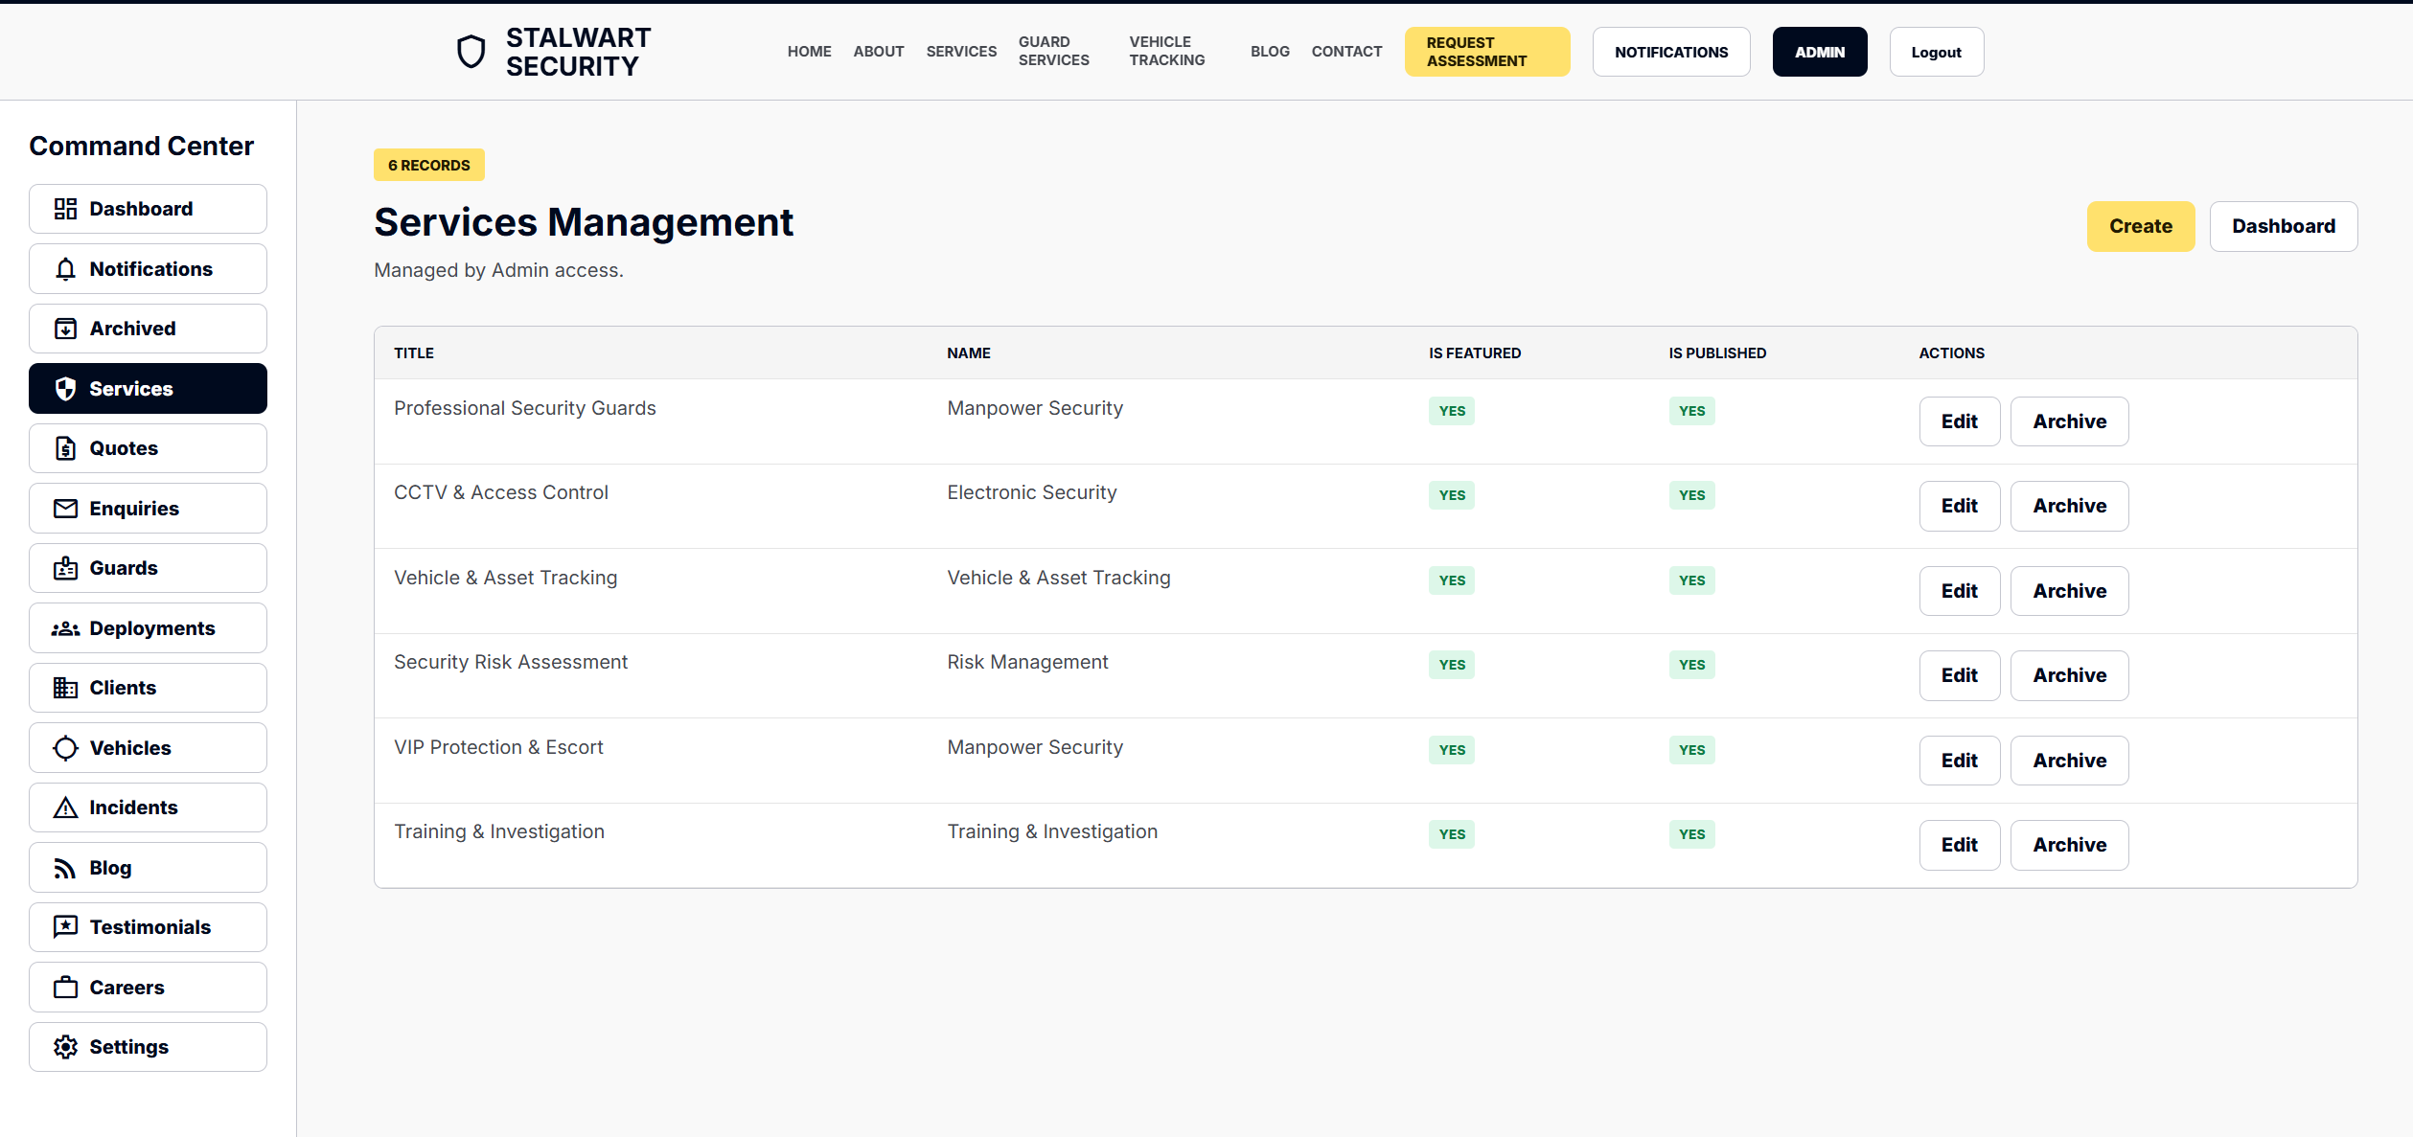This screenshot has height=1137, width=2413.
Task: Click the Dashboard button beside Create
Action: tap(2284, 226)
